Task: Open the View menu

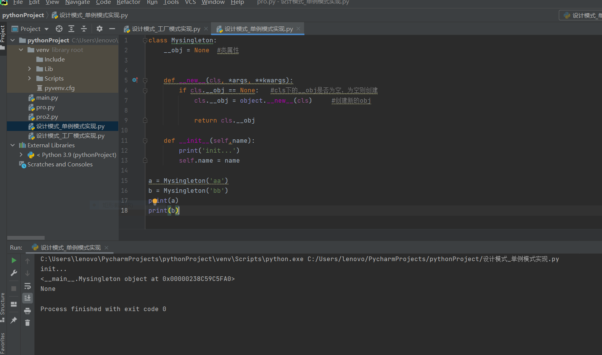Action: coord(52,2)
